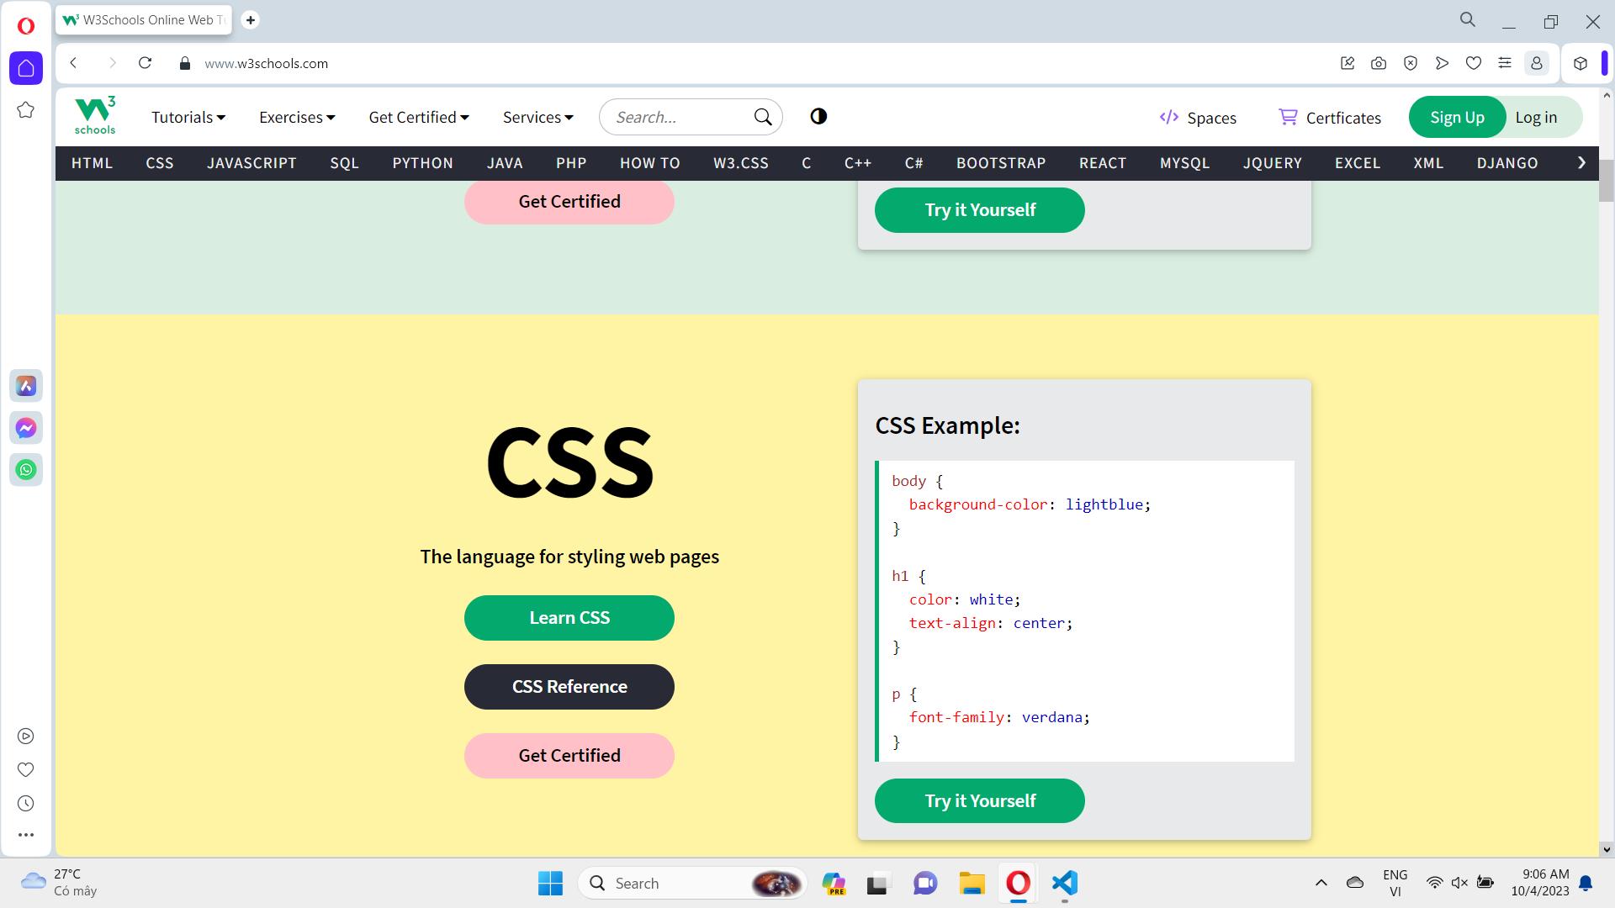Click the Sign Up button
The width and height of the screenshot is (1615, 908).
coord(1457,117)
